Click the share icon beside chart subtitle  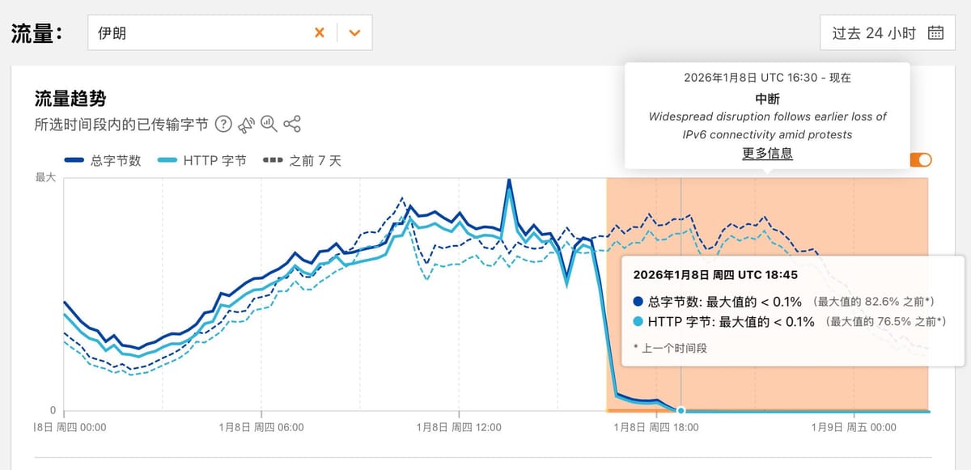pos(292,125)
